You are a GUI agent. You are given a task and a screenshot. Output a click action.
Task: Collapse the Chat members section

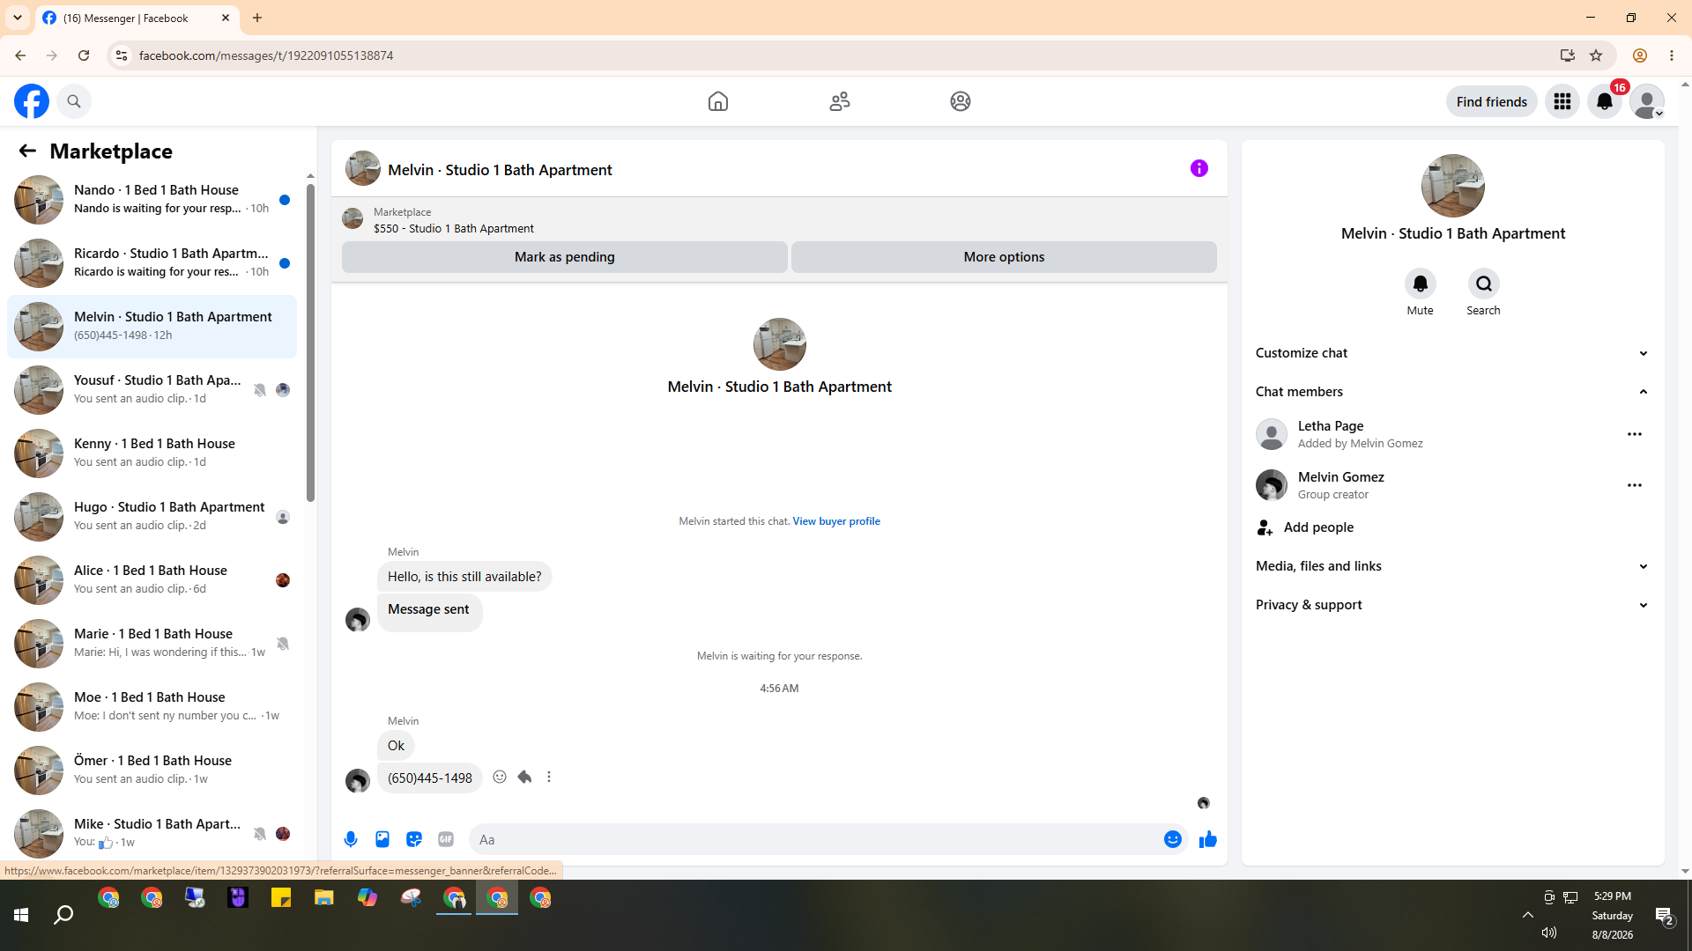coord(1453,392)
